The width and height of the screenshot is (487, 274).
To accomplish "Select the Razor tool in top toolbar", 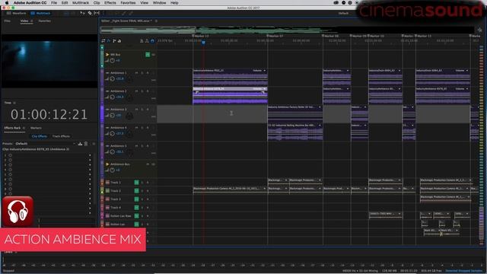I will point(90,14).
